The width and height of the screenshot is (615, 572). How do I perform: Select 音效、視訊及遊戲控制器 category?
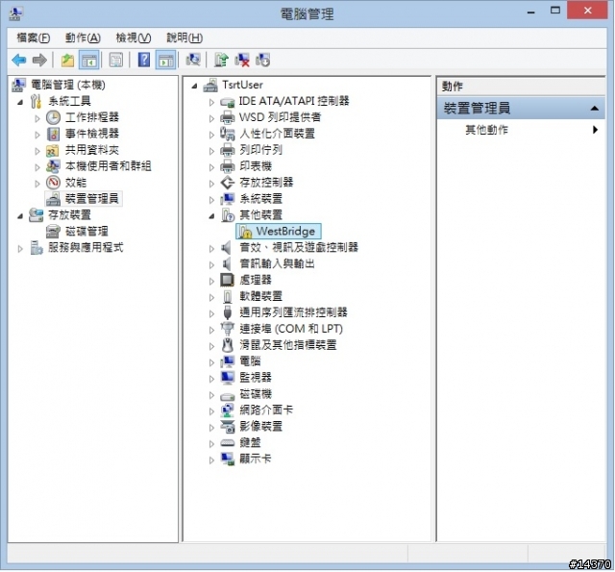point(299,248)
